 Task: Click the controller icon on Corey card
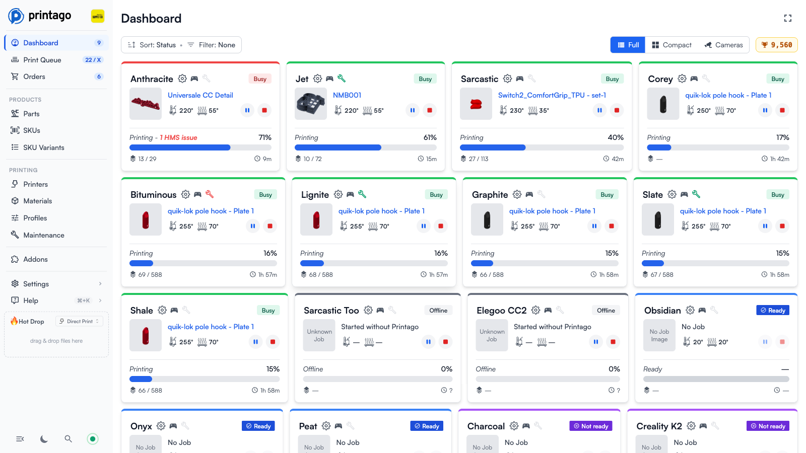coord(694,79)
